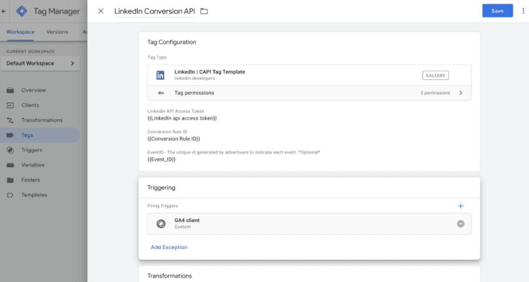Click the Tag Configuration heading
This screenshot has height=282, width=529.
click(x=172, y=42)
